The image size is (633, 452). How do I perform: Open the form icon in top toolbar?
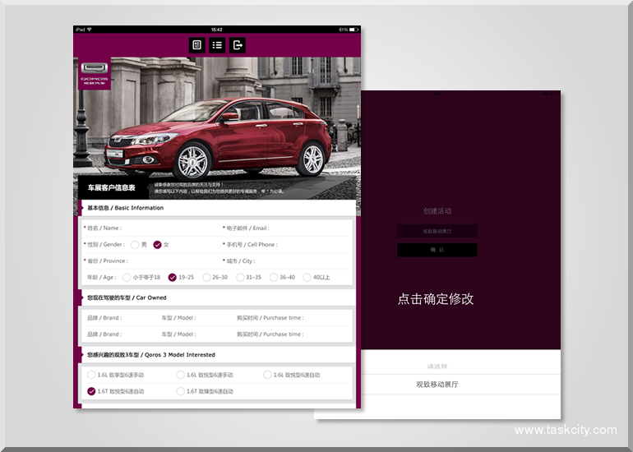point(197,45)
